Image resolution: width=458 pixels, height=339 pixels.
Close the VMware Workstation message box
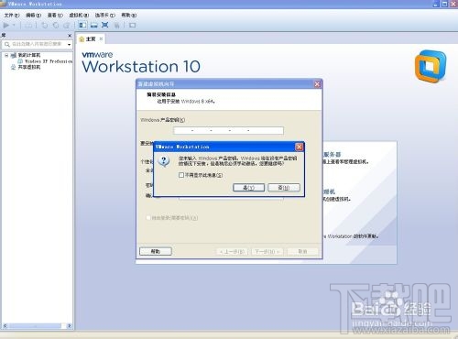(300, 147)
